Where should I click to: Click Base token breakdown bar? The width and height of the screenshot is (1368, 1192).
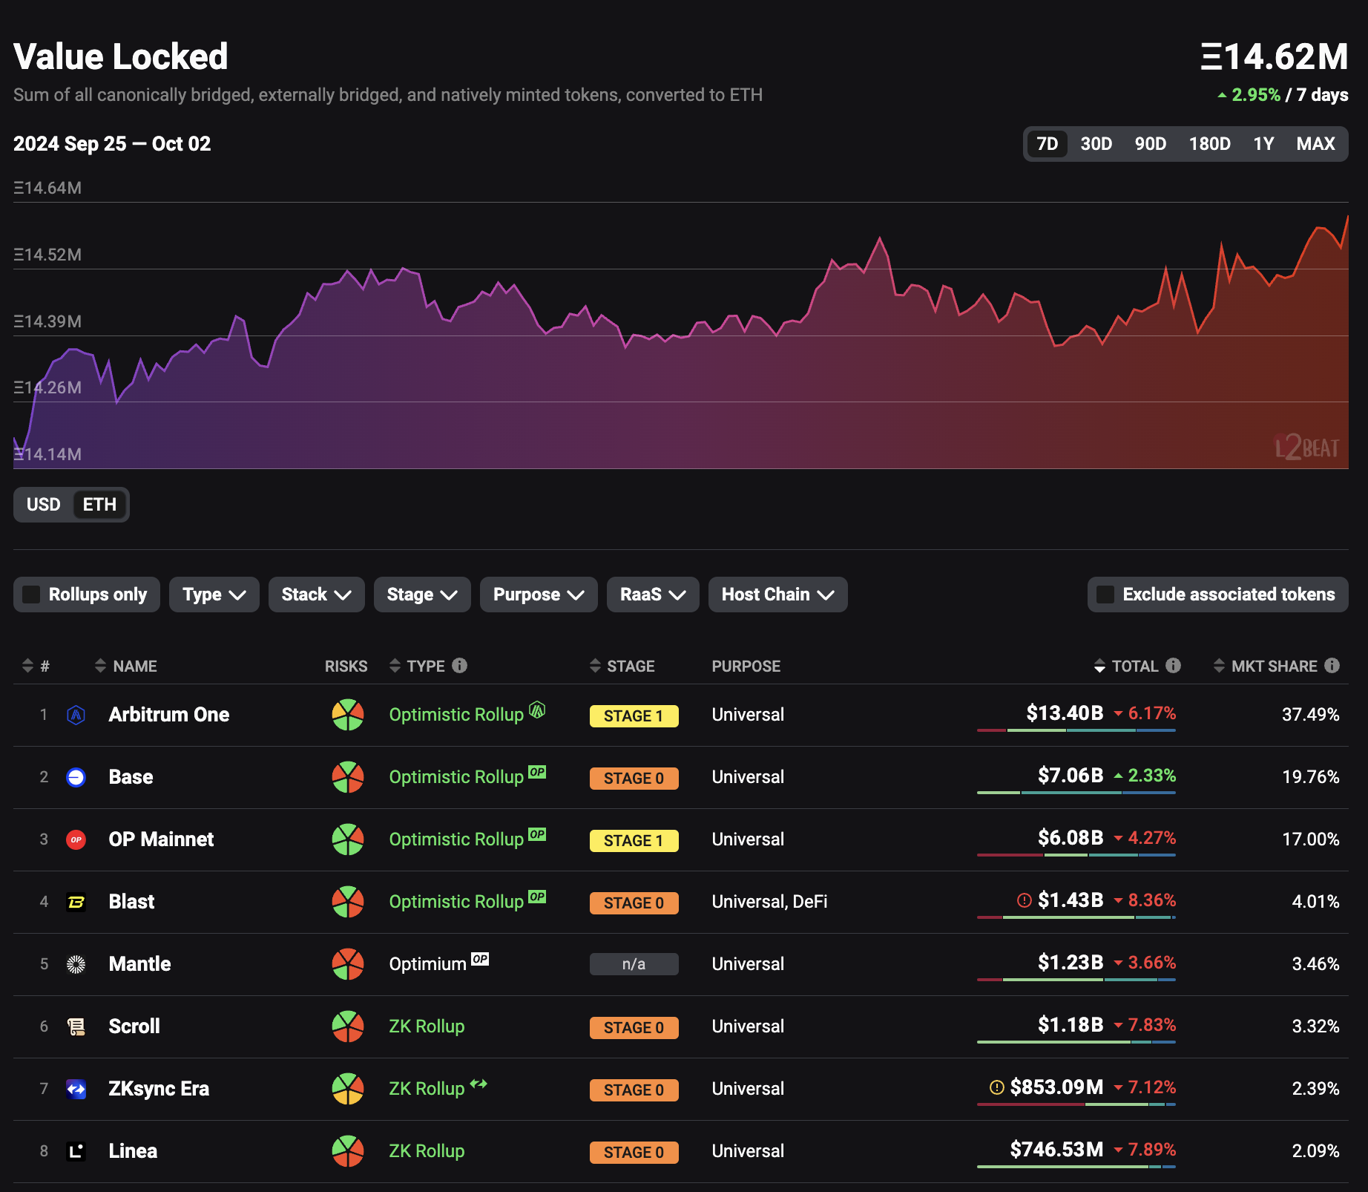1076,793
